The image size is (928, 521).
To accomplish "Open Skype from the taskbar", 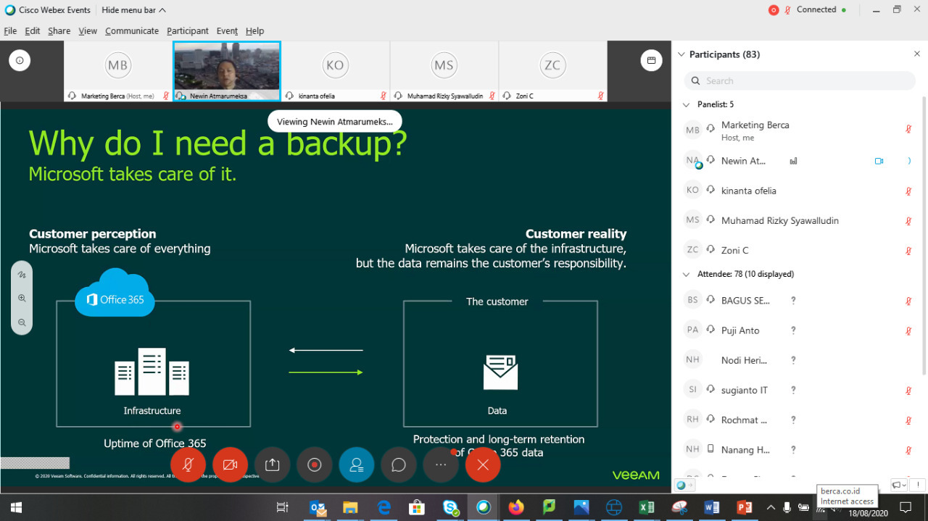I will 450,507.
